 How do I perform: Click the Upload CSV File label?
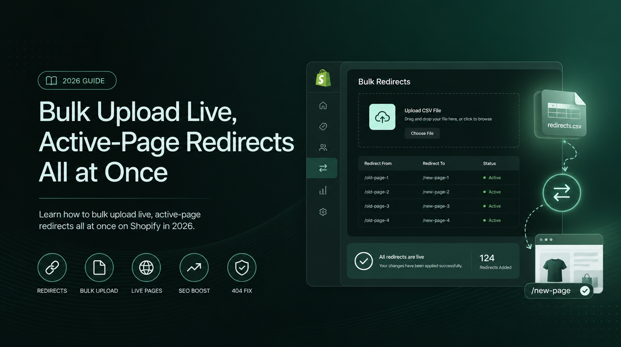(x=422, y=111)
